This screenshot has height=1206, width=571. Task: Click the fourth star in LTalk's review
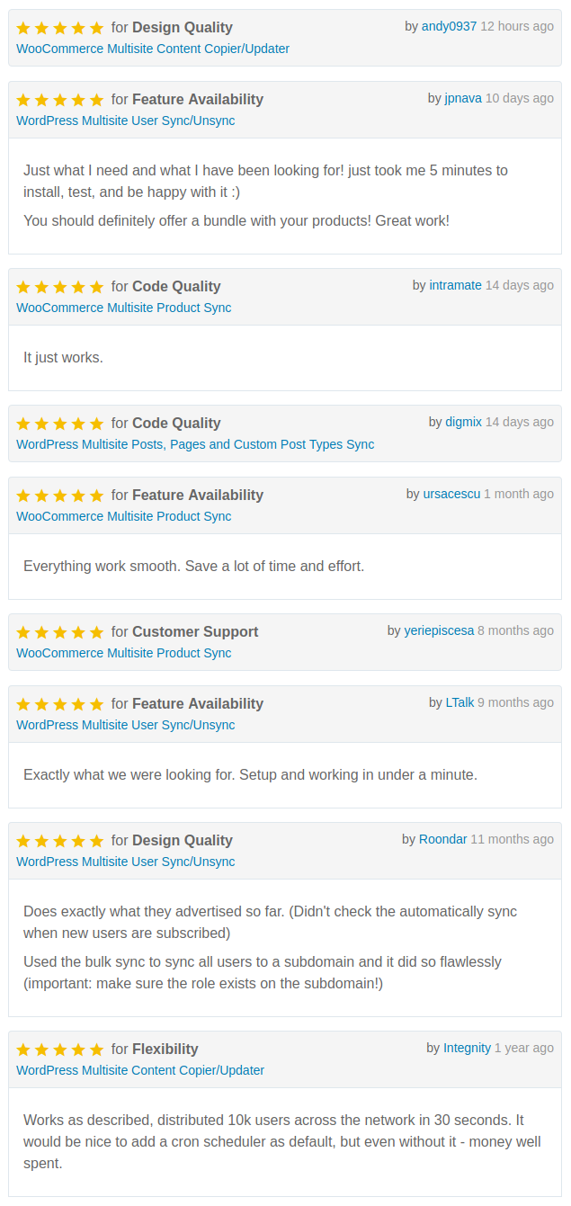[78, 704]
